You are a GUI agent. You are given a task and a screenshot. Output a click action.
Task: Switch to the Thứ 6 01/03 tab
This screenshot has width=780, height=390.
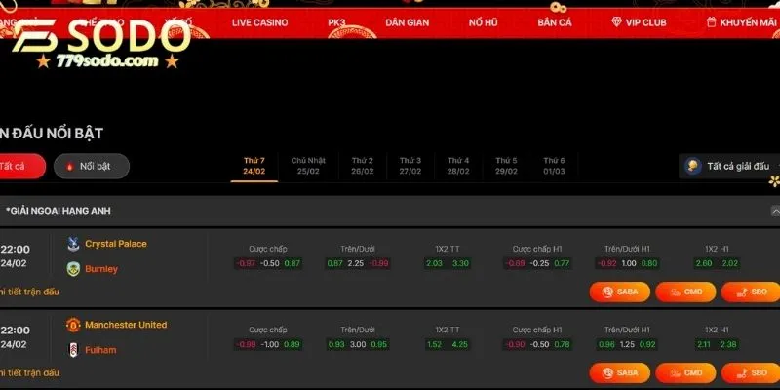click(554, 166)
